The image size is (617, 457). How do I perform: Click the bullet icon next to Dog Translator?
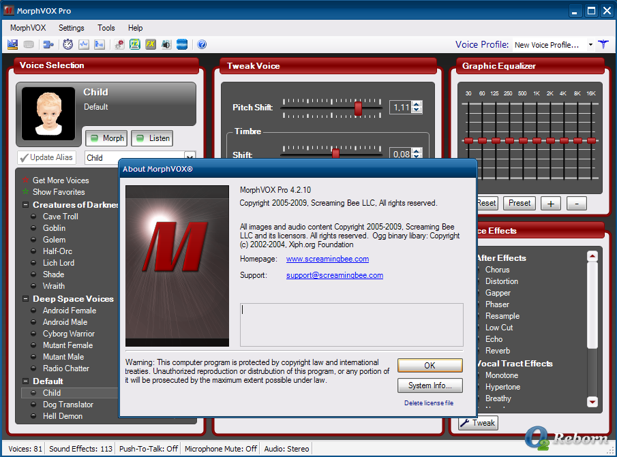(x=34, y=404)
